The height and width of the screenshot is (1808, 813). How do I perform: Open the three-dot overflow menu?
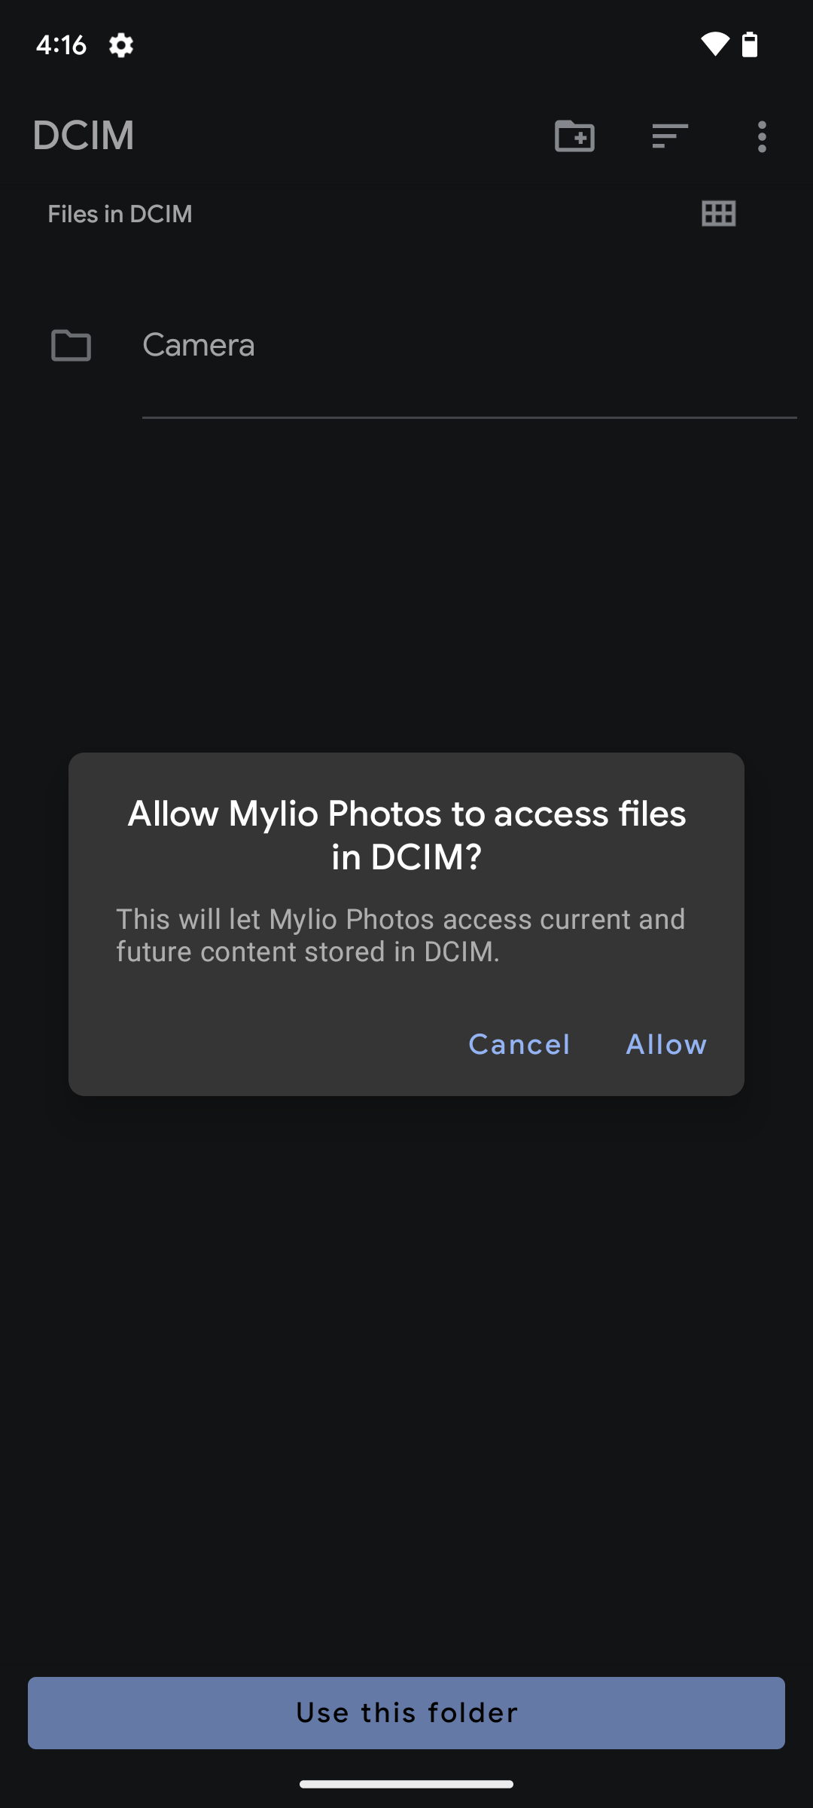click(x=762, y=136)
